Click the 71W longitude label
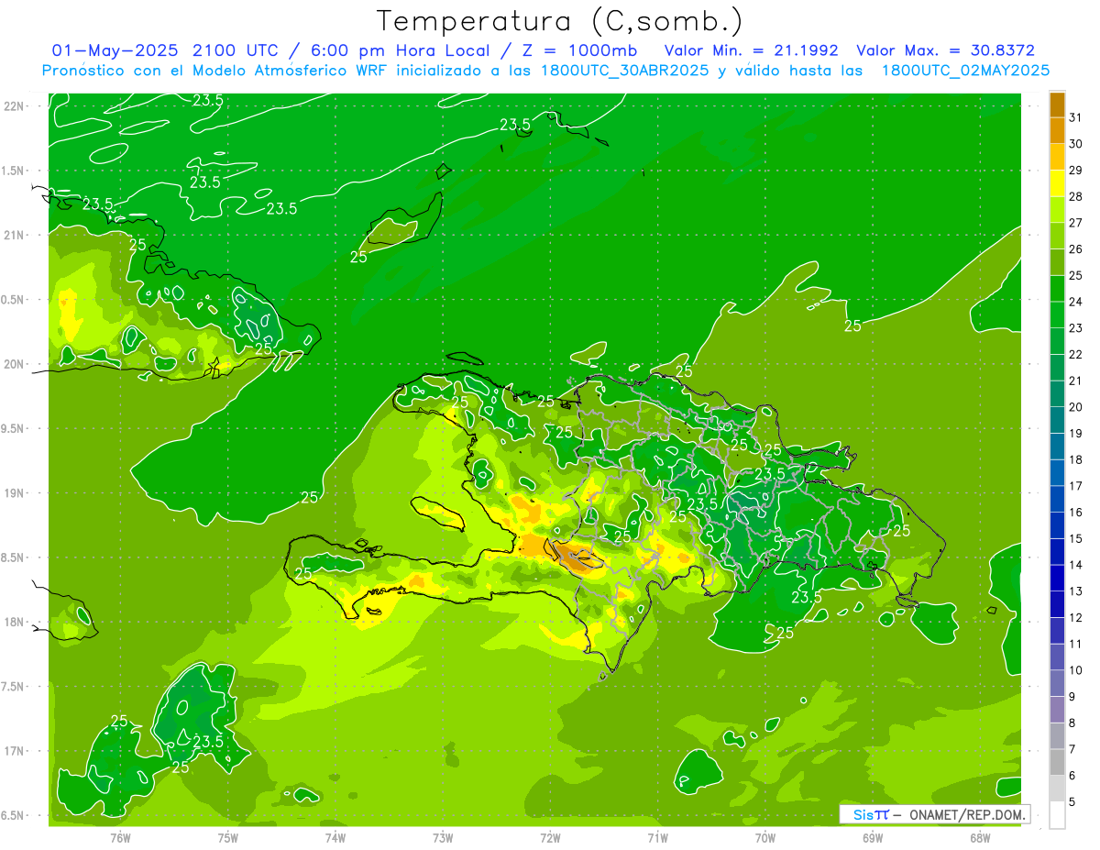The image size is (1100, 850). point(657,837)
